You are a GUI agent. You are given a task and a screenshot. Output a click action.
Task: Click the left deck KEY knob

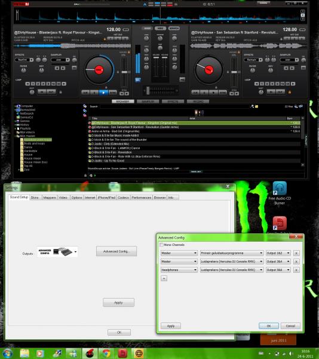pos(41,70)
